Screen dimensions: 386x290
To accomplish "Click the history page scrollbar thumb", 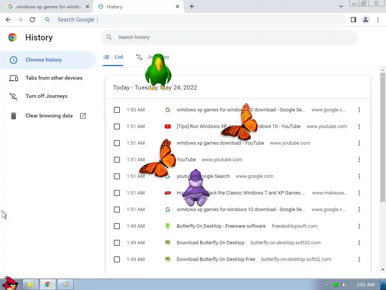I will coord(383,137).
